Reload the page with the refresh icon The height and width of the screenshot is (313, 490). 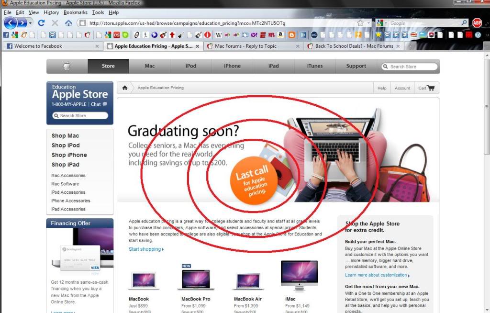pyautogui.click(x=41, y=23)
